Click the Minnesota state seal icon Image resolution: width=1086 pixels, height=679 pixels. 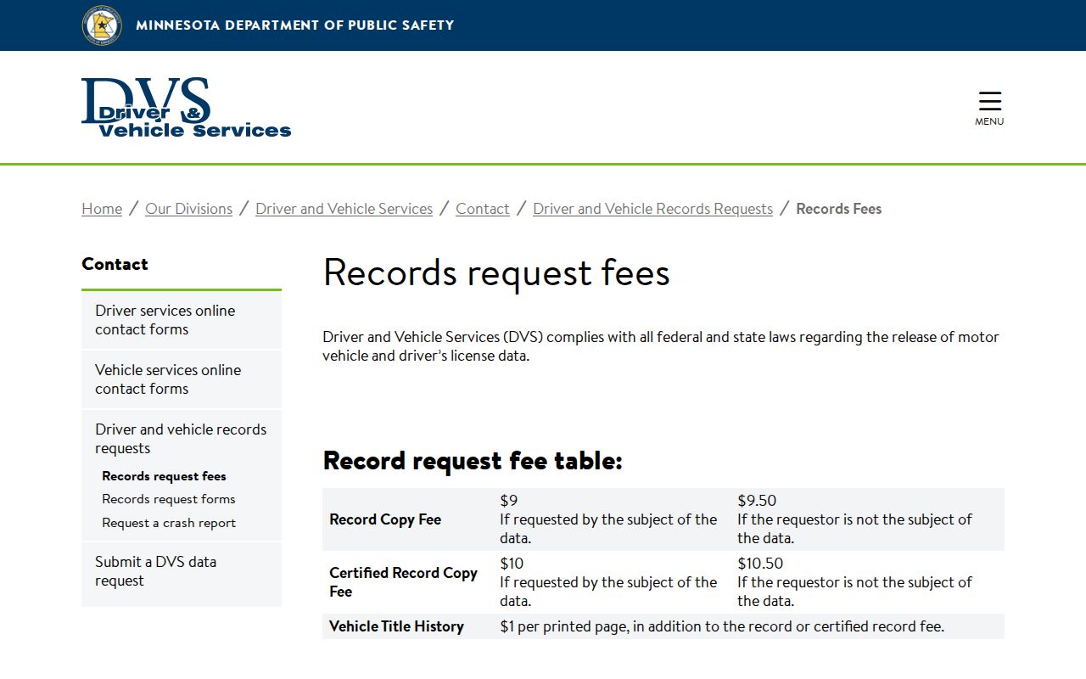(x=102, y=25)
